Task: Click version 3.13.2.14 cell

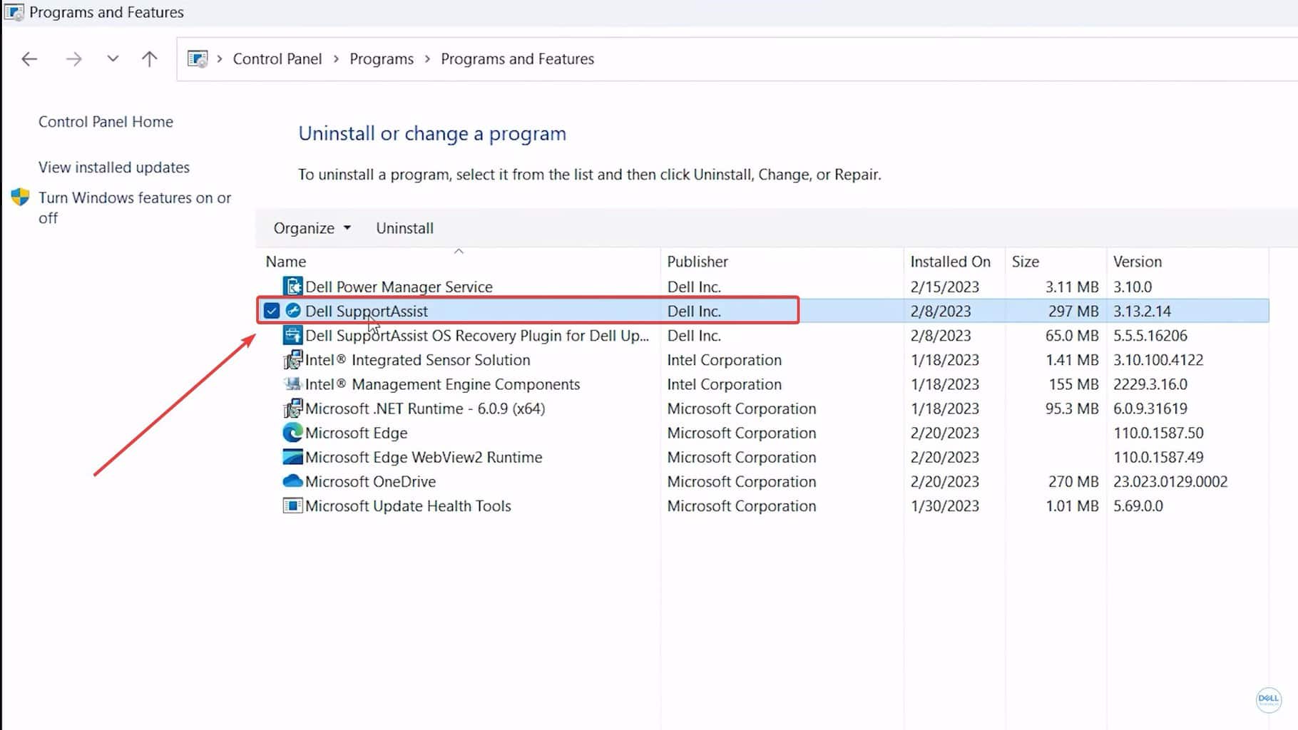Action: pyautogui.click(x=1142, y=311)
